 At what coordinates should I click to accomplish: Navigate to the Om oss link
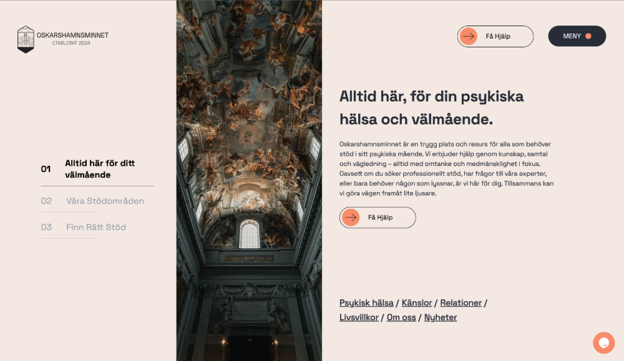[x=401, y=317]
